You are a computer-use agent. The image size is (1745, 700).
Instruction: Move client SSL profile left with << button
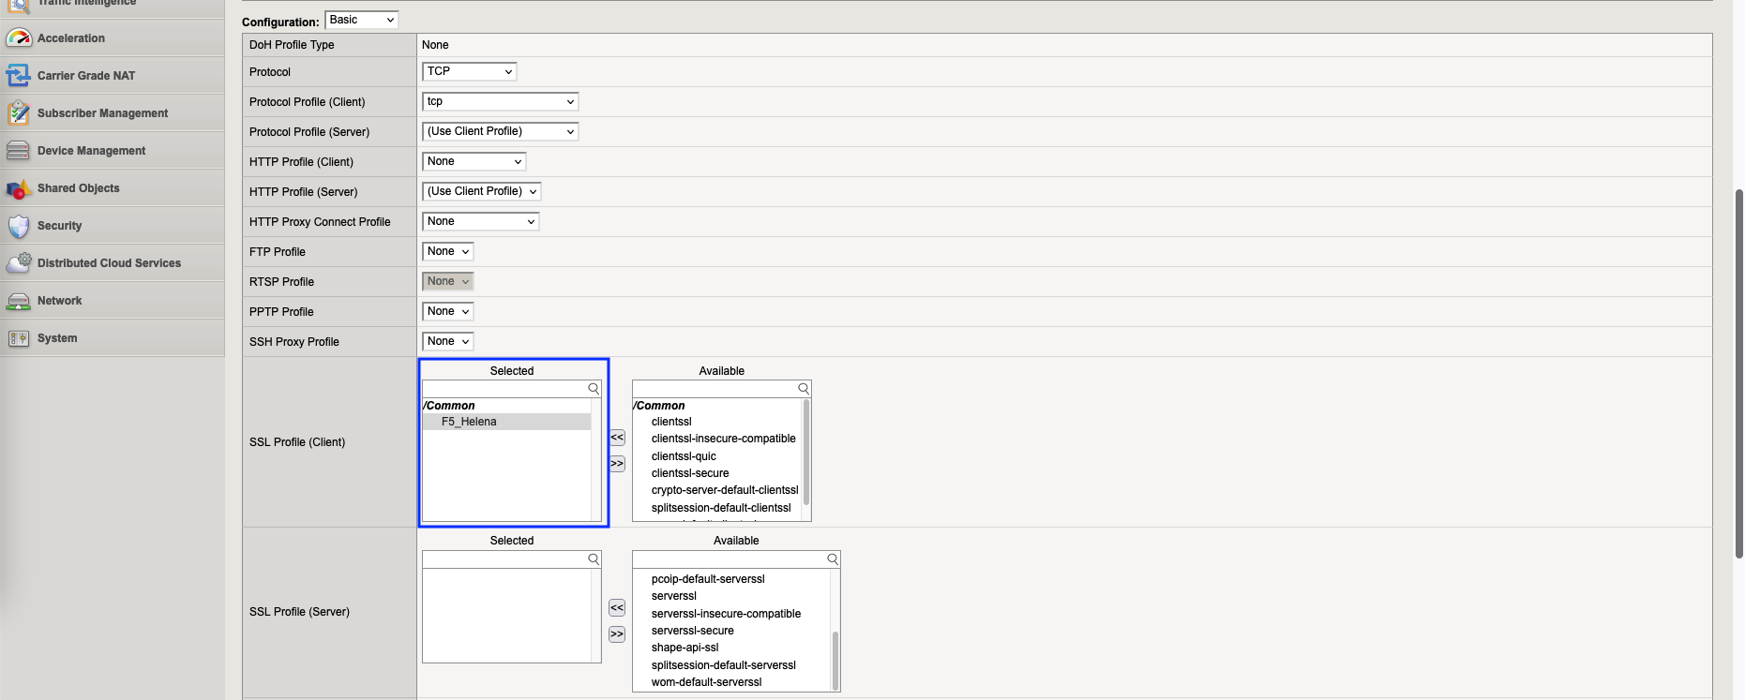pyautogui.click(x=617, y=438)
